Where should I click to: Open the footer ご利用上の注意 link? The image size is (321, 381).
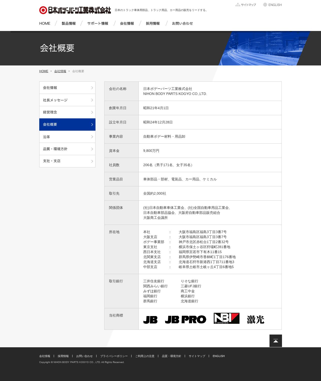point(145,356)
